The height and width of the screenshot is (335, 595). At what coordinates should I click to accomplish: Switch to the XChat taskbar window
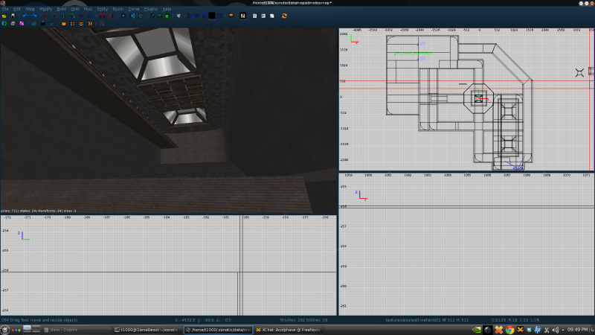(287, 329)
